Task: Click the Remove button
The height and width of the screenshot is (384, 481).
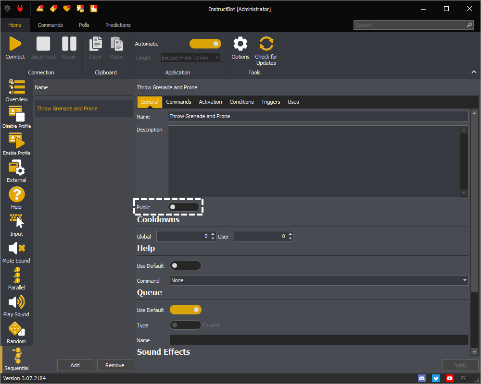Action: coord(115,365)
